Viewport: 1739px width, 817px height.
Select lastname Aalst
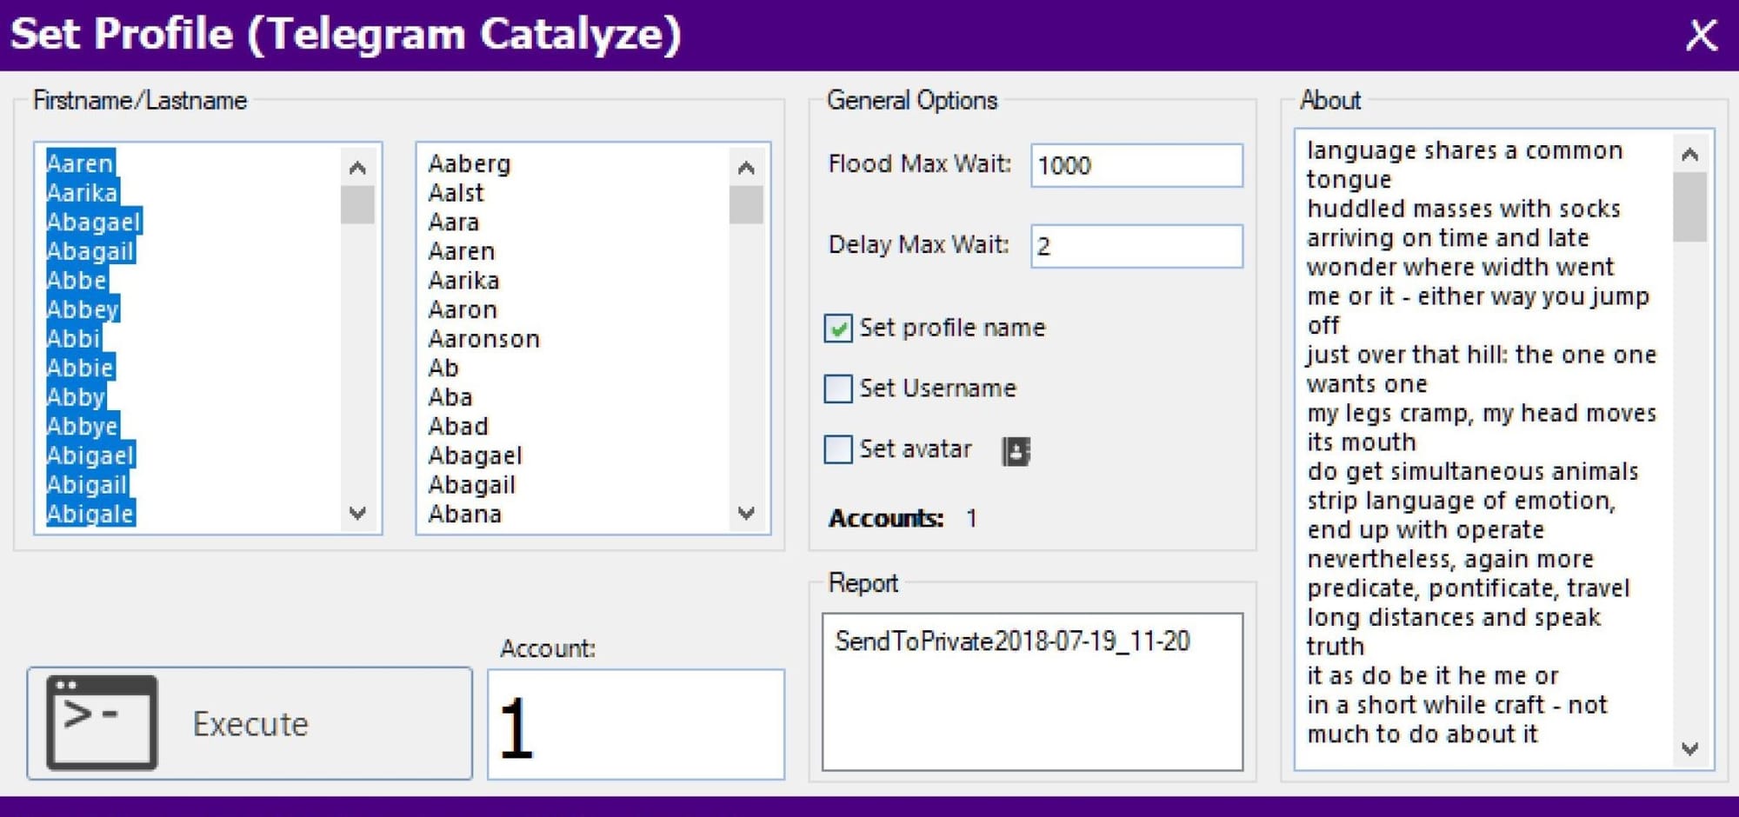tap(456, 192)
